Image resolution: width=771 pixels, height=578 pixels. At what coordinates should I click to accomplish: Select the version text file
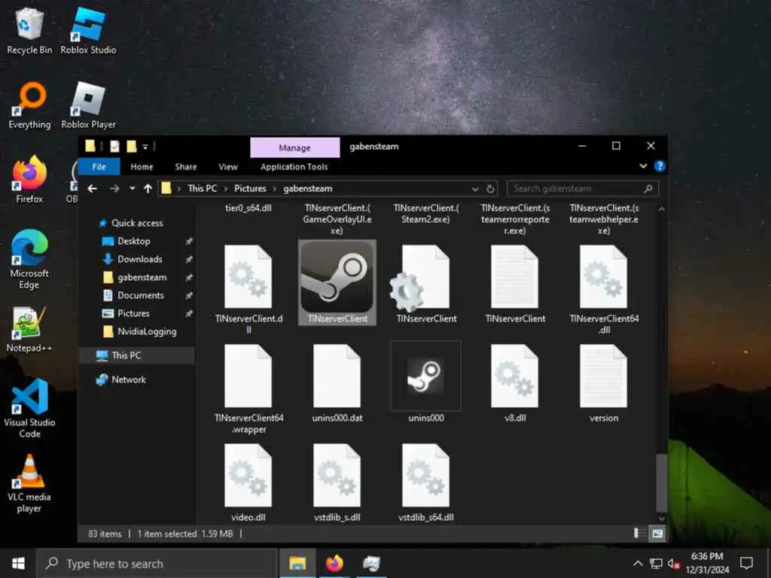pos(604,383)
